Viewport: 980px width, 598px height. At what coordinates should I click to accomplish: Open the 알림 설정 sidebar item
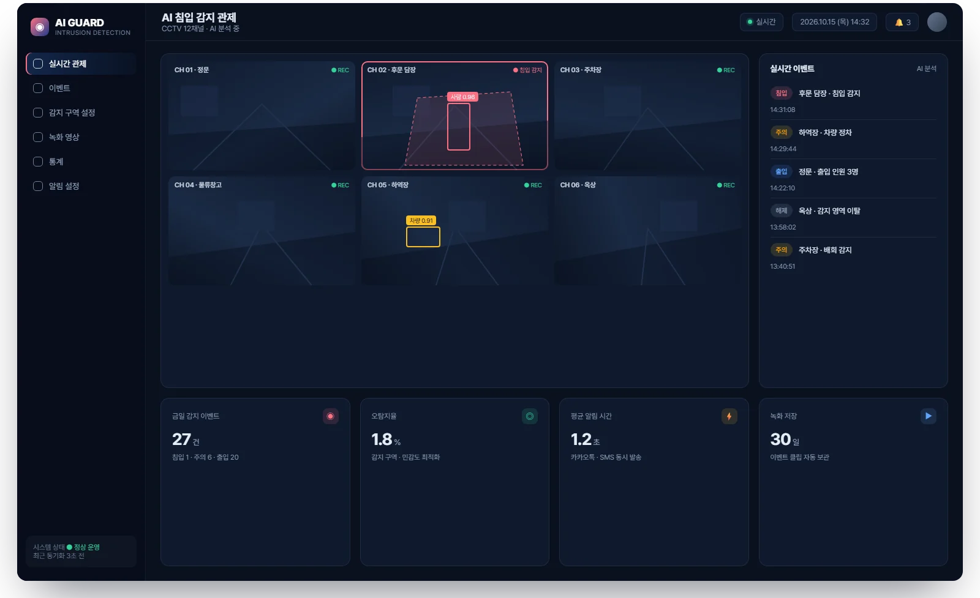click(x=81, y=186)
